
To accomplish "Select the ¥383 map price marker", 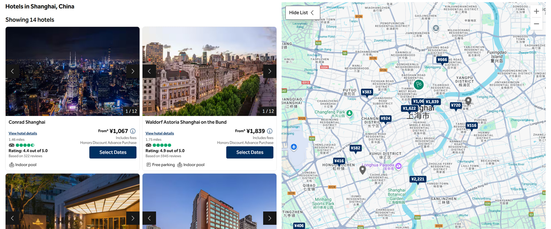I will pyautogui.click(x=367, y=92).
